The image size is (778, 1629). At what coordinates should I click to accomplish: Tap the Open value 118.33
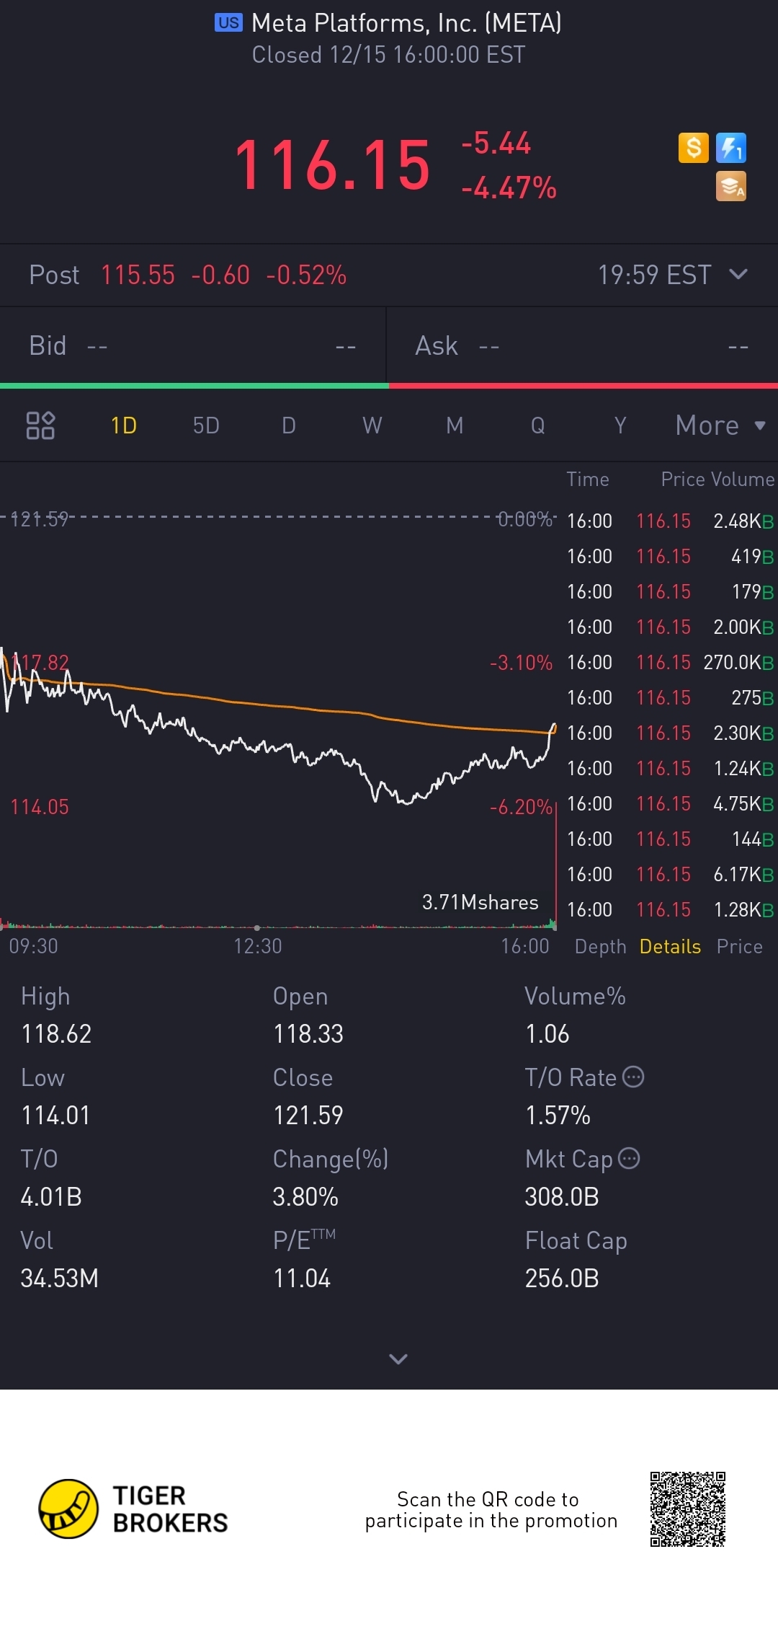click(x=308, y=1033)
